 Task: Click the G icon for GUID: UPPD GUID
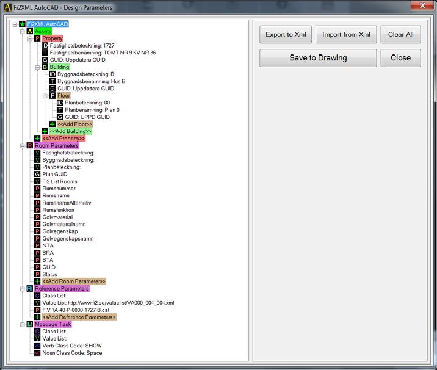(60, 117)
